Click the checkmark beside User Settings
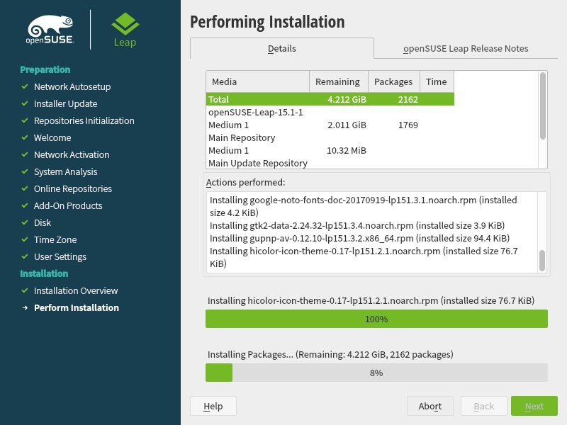567x425 pixels. [25, 256]
